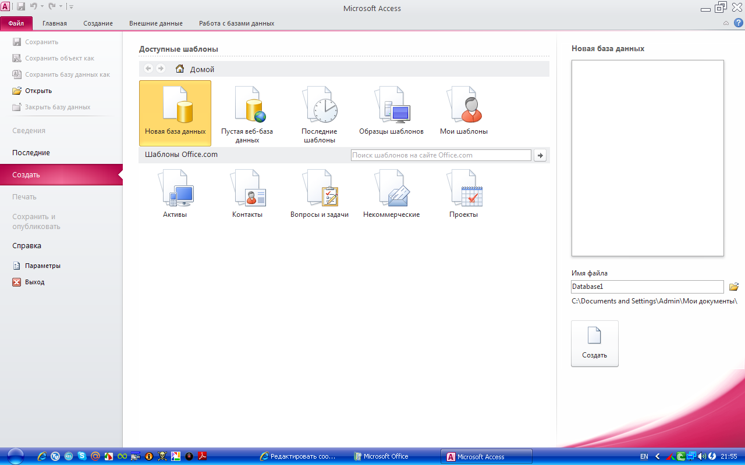Open the Внешние данные ribbon tab
Screen dimensions: 745x465
click(156, 23)
